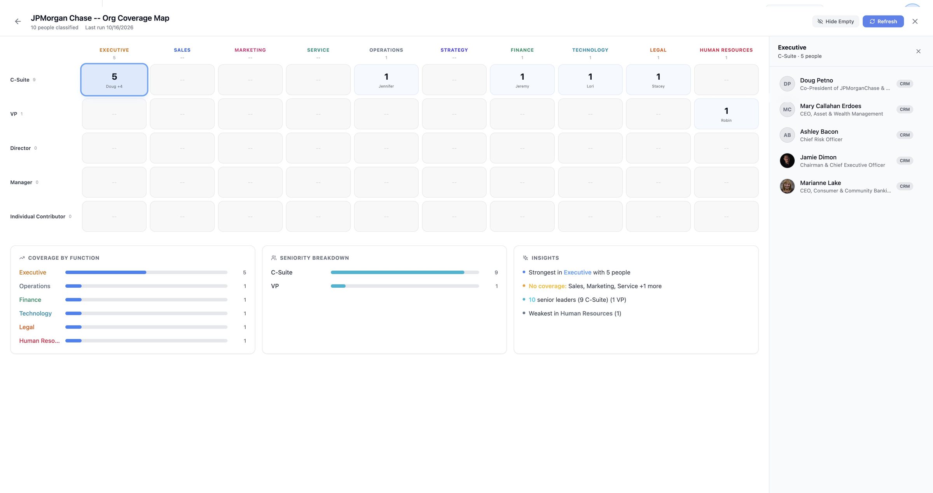The image size is (933, 493).
Task: Select the SALES column header
Action: coord(182,50)
